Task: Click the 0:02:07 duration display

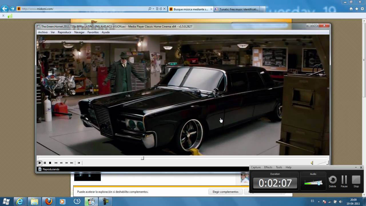Action: point(275,183)
